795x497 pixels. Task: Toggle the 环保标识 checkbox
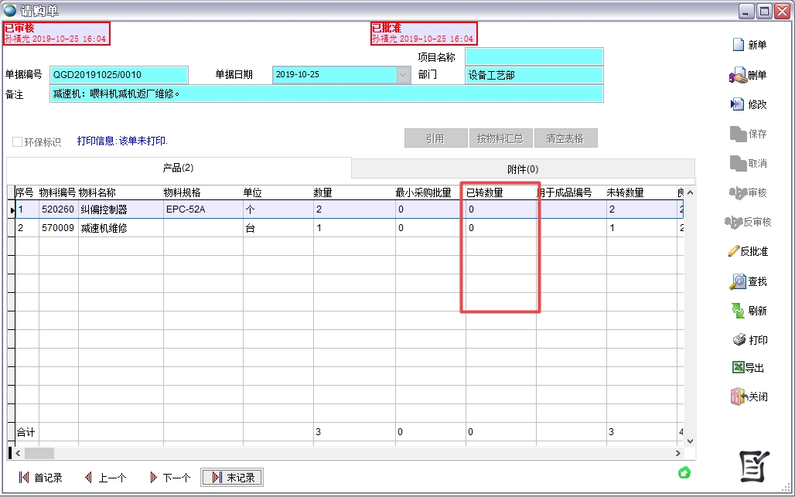point(17,142)
